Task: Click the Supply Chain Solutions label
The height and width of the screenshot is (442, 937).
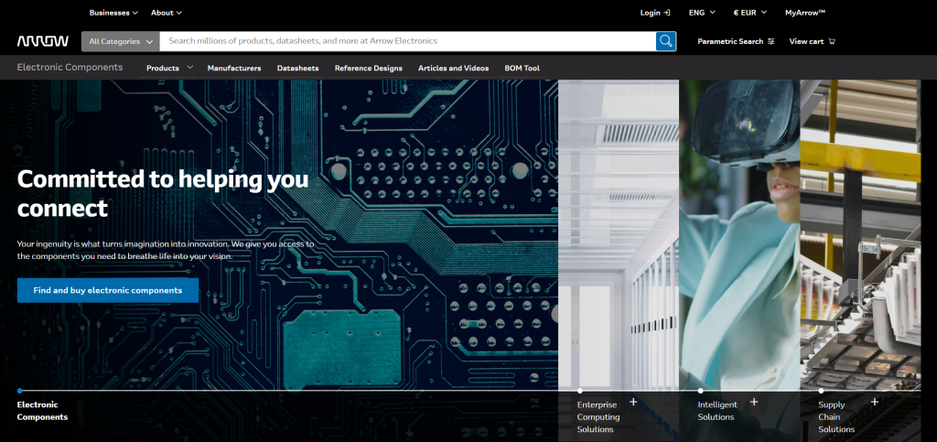Action: 836,417
